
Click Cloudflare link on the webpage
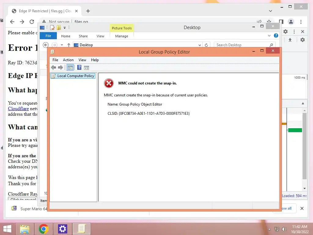point(18,109)
